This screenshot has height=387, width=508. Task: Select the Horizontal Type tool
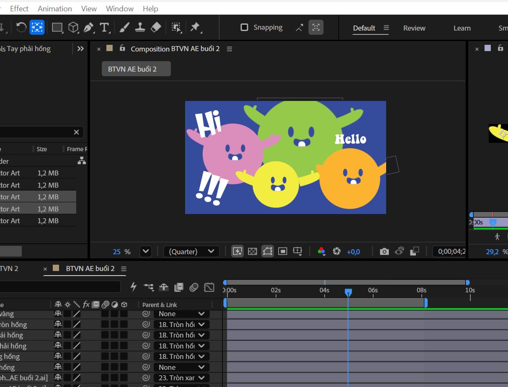(x=104, y=28)
